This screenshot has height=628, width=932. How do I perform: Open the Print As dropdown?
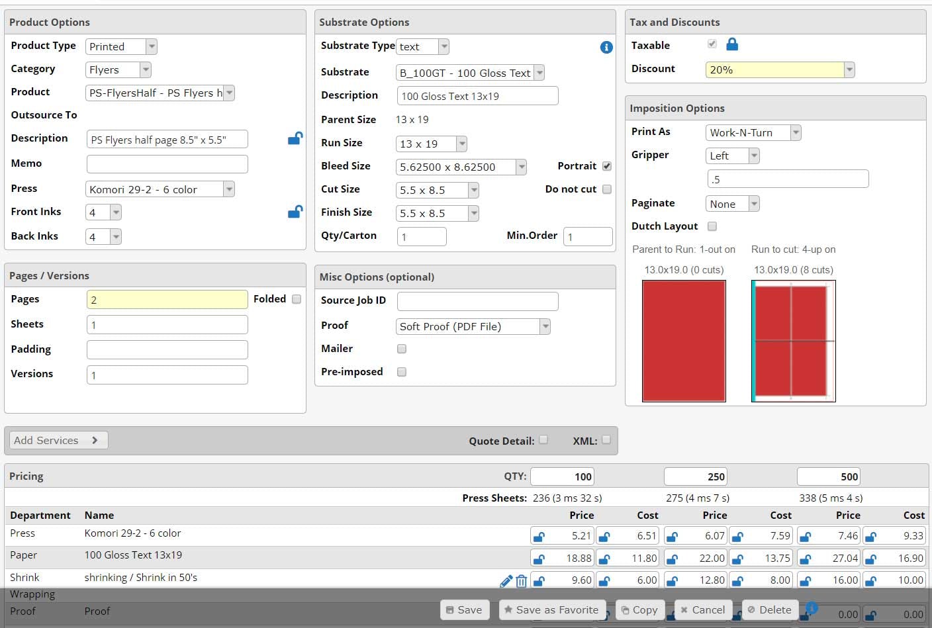796,132
